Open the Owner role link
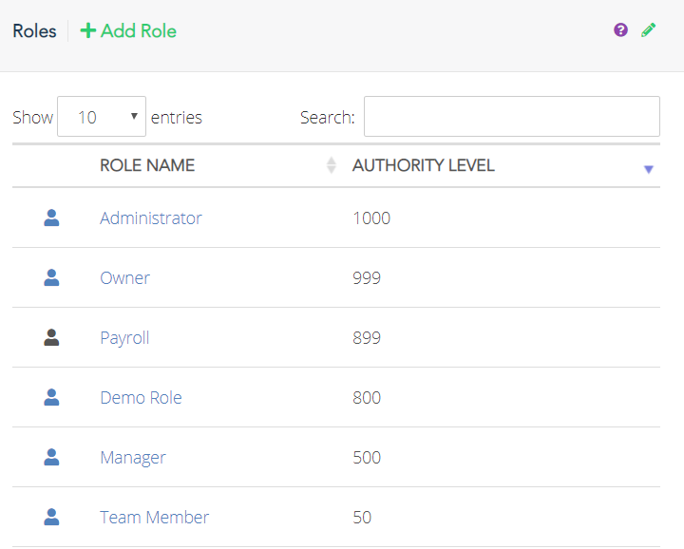 (x=125, y=277)
